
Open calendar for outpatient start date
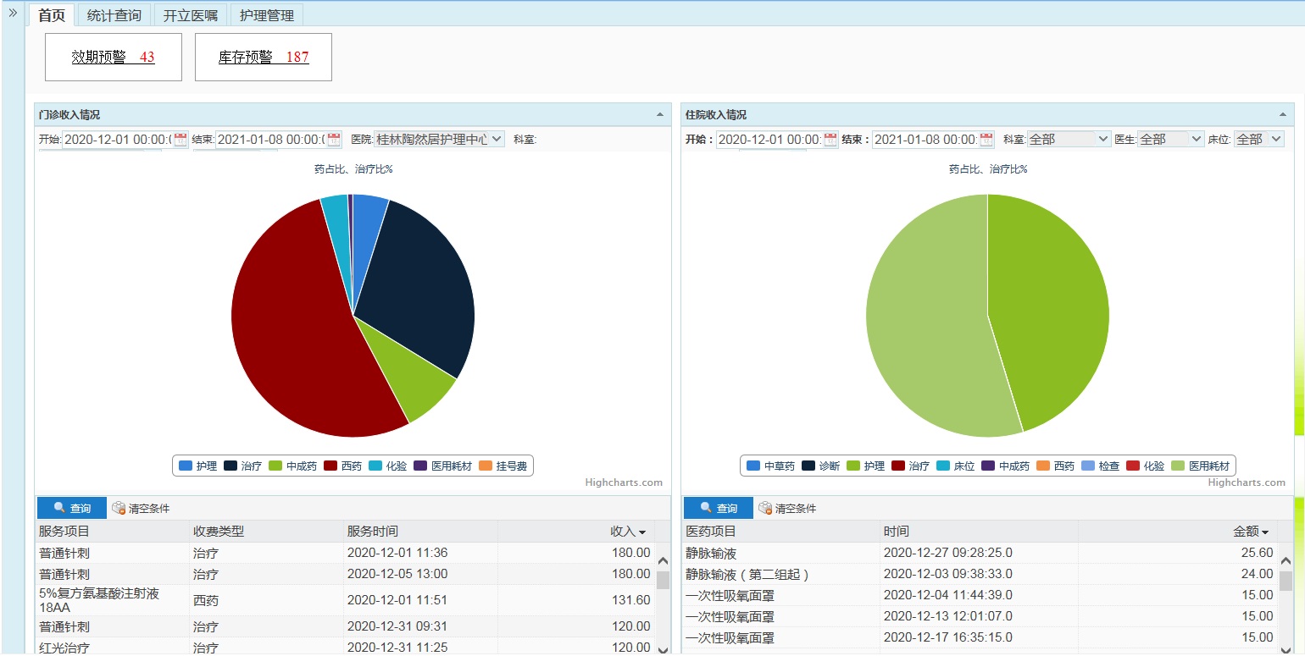point(180,140)
